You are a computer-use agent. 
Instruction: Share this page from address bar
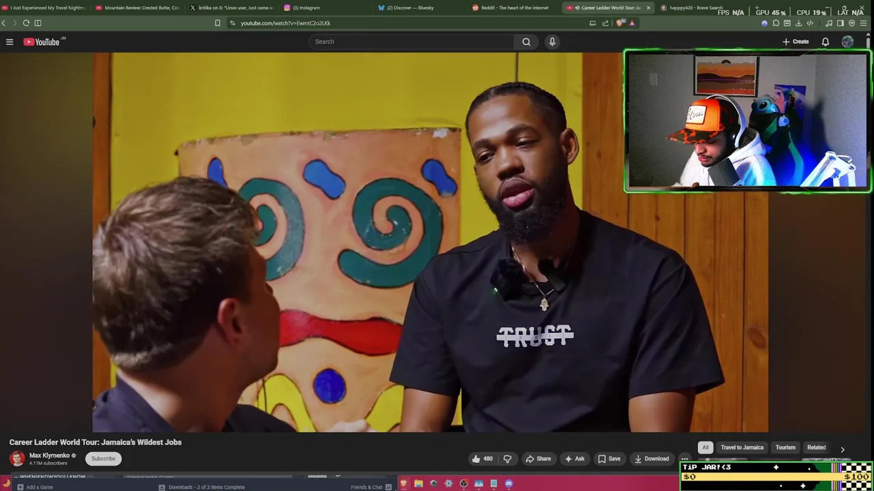click(606, 23)
